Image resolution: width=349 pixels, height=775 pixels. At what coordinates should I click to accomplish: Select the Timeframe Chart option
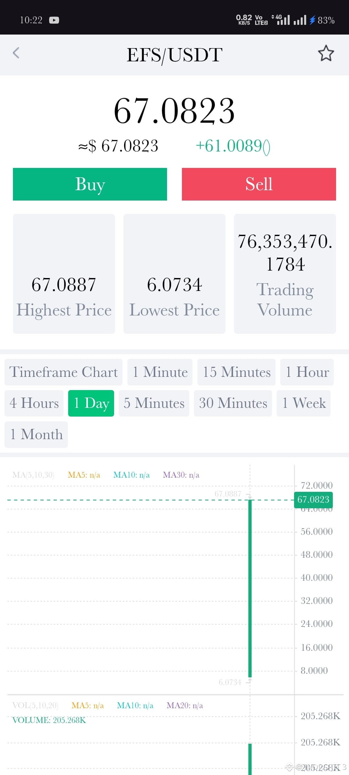pyautogui.click(x=63, y=372)
